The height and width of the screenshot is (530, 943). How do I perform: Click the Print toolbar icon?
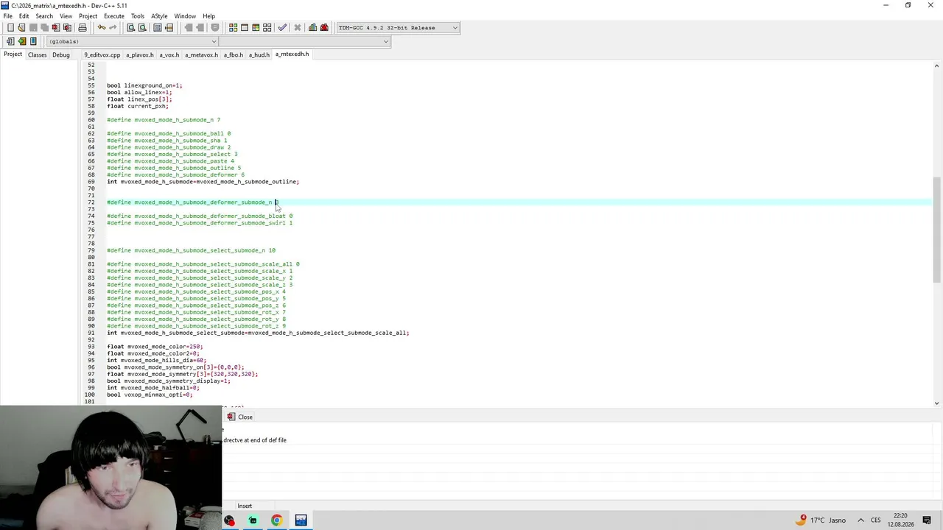[x=82, y=28]
